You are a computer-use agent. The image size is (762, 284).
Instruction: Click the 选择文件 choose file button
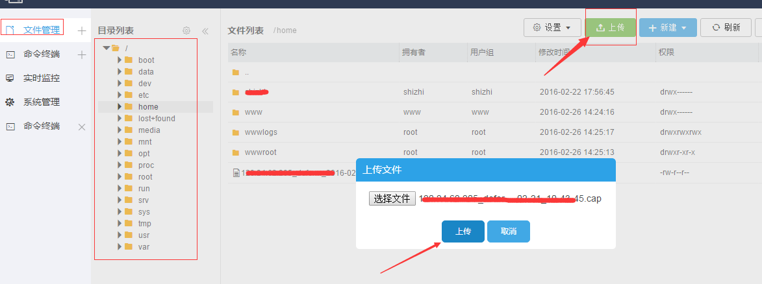pos(392,198)
